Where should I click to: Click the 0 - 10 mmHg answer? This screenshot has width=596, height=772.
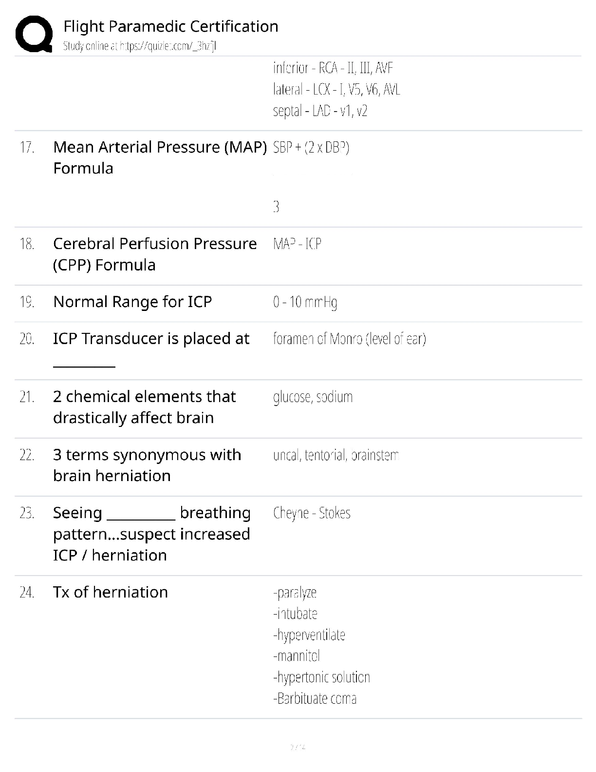tap(305, 302)
